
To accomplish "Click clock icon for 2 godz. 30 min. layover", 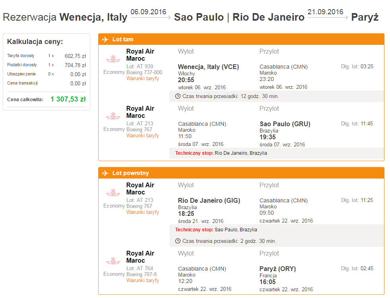I will [x=178, y=241].
